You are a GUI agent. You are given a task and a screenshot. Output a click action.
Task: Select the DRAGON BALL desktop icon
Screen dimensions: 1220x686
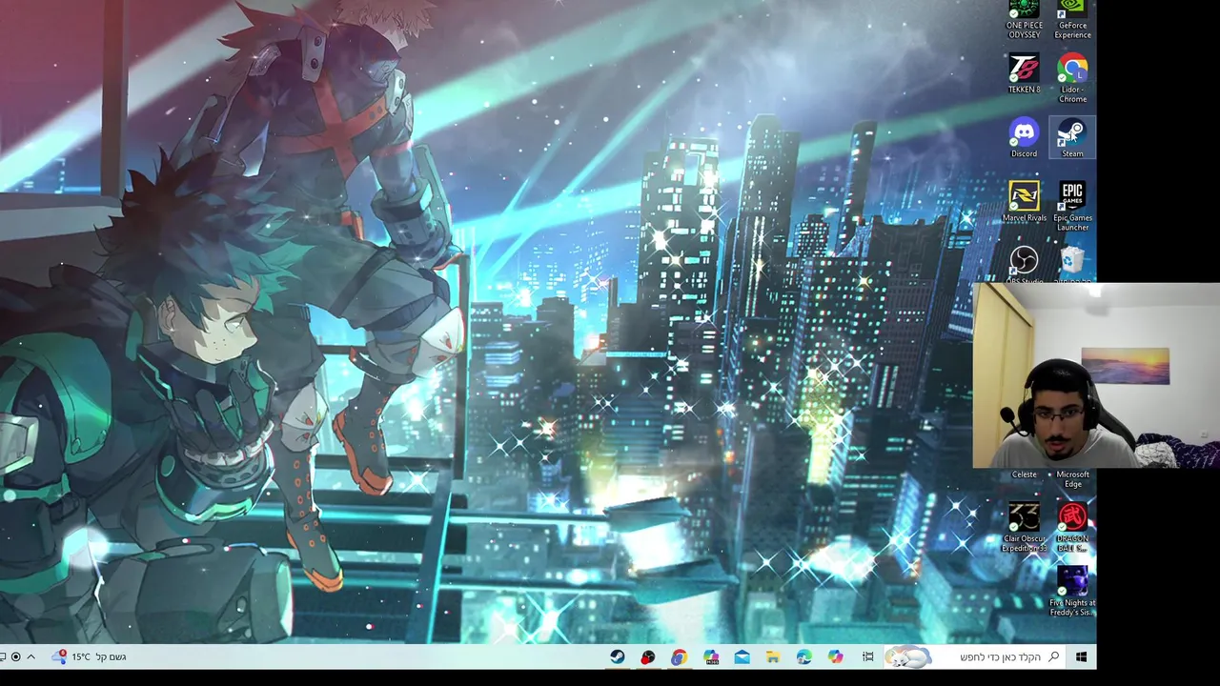(x=1072, y=527)
